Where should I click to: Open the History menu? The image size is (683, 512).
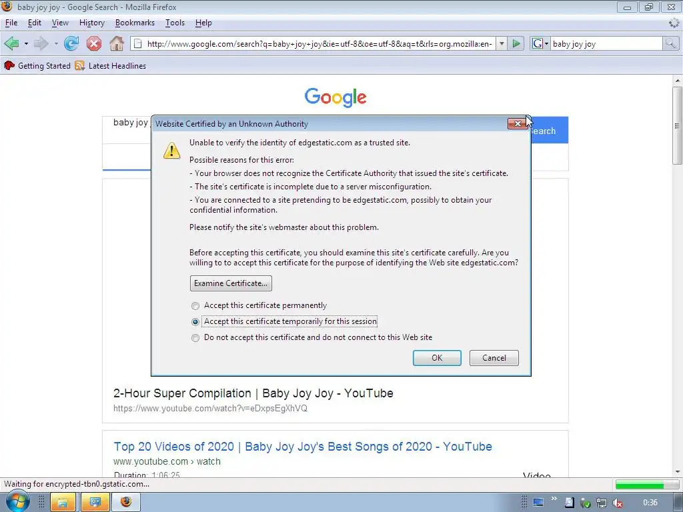click(x=92, y=23)
